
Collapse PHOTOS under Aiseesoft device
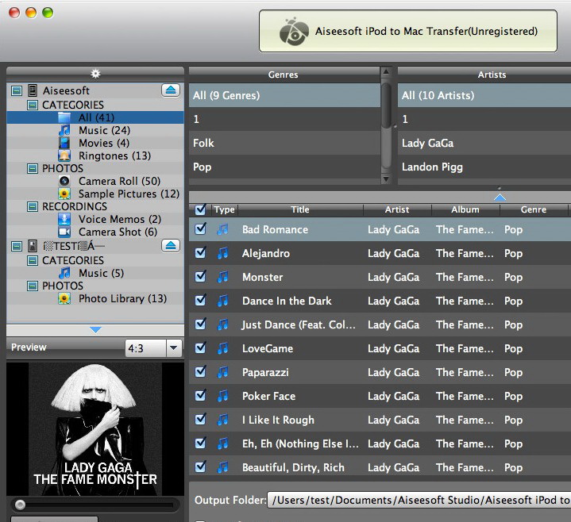(x=33, y=168)
